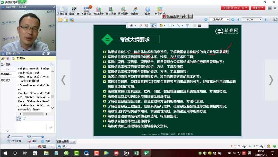Image resolution: width=278 pixels, height=157 pixels.
Task: Open 协同浏览 co-browsing
Action: tap(123, 10)
